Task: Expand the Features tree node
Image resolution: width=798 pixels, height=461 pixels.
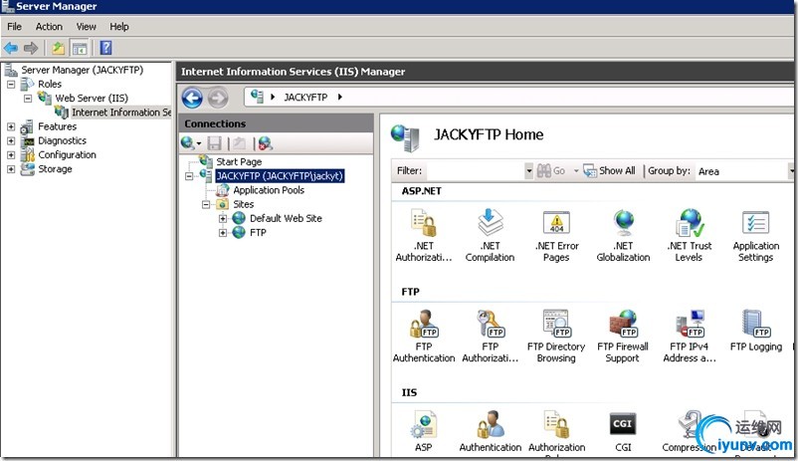Action: (x=11, y=126)
